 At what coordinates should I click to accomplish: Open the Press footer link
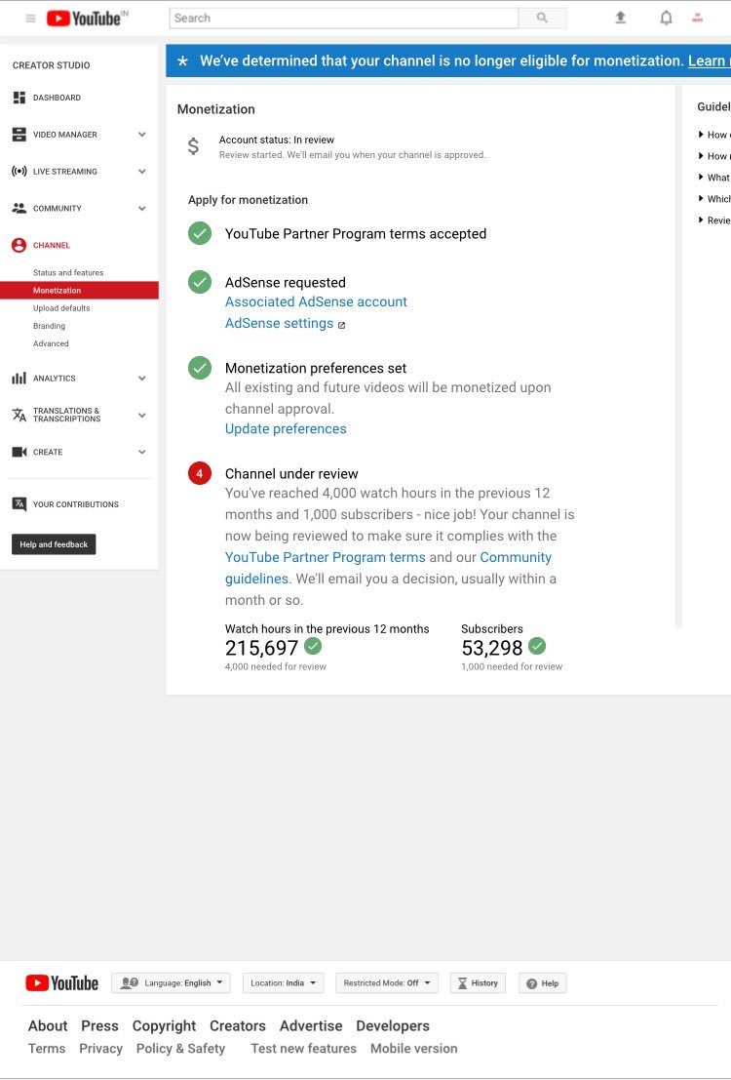pyautogui.click(x=99, y=1025)
